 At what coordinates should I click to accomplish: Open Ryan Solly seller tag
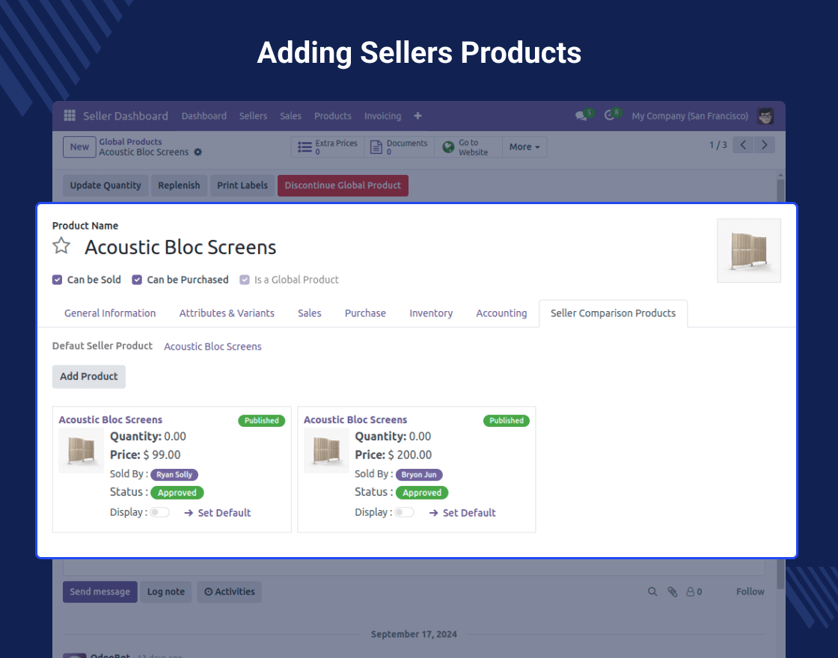[x=174, y=474]
